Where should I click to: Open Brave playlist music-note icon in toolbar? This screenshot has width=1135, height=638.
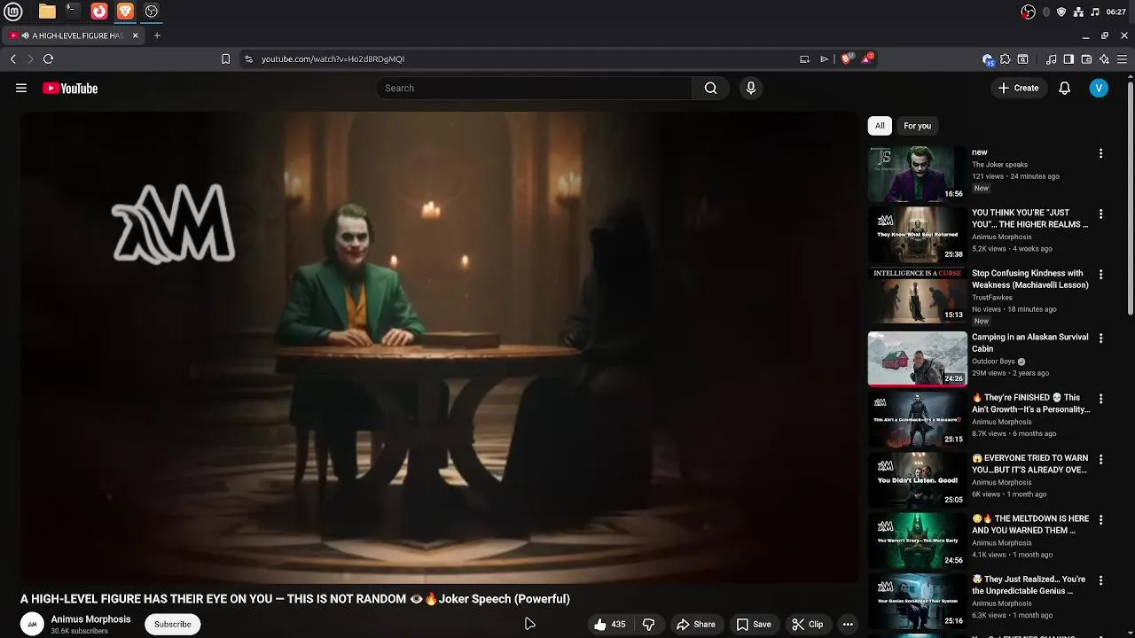[x=1051, y=59]
